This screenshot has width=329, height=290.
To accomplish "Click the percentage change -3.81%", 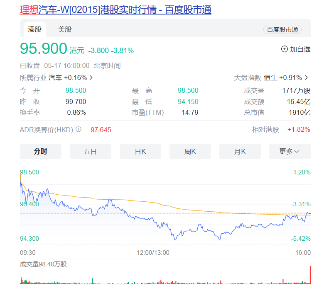I will coord(122,51).
